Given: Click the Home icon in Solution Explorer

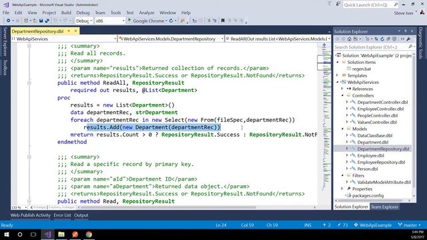Looking at the screenshot, I should click(x=349, y=39).
